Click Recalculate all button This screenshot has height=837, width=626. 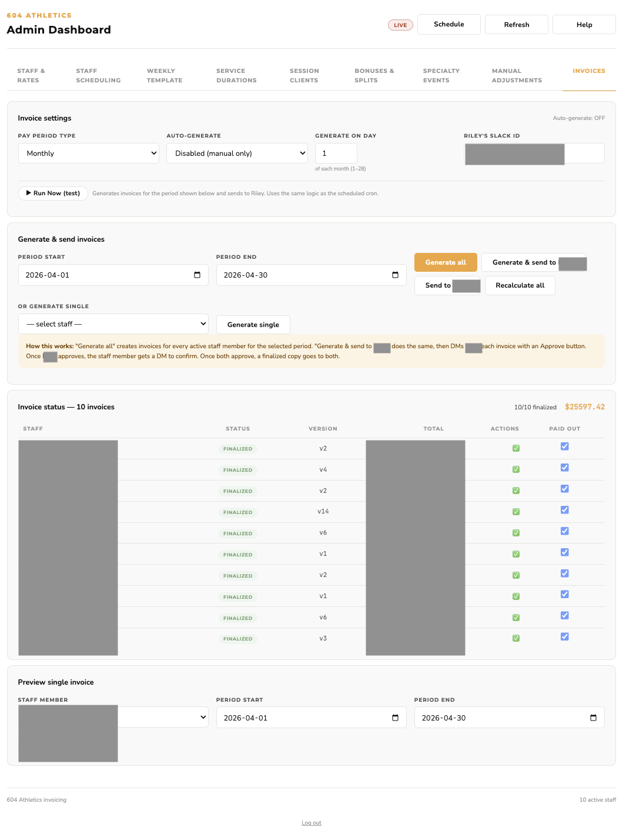point(520,285)
